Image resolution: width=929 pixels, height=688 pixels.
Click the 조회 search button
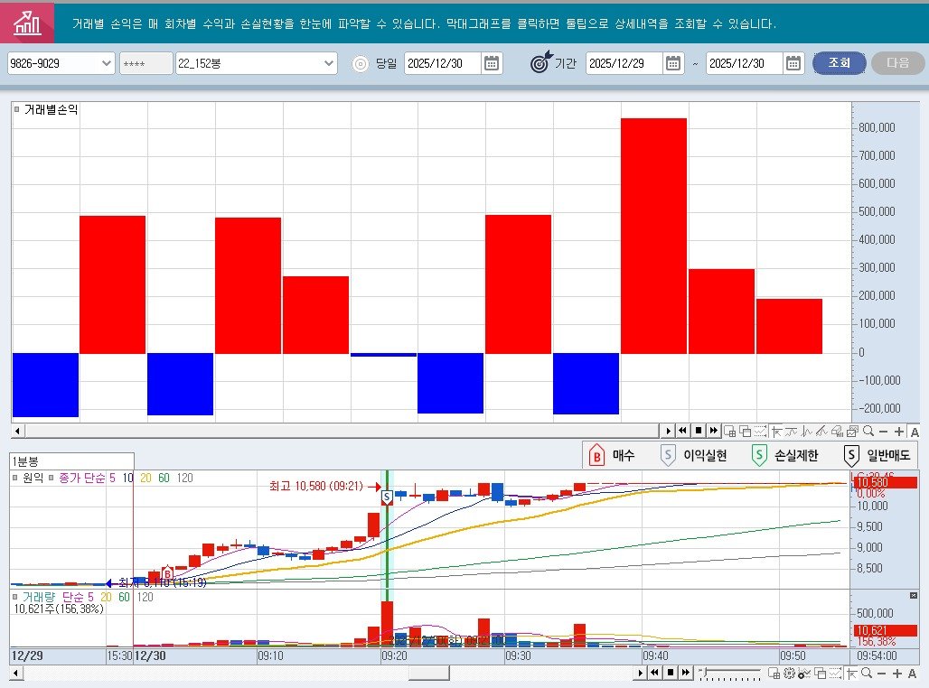coord(839,63)
